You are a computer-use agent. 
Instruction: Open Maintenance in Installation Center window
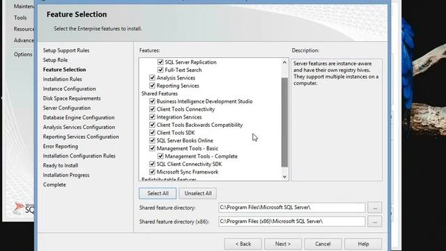tap(24, 6)
